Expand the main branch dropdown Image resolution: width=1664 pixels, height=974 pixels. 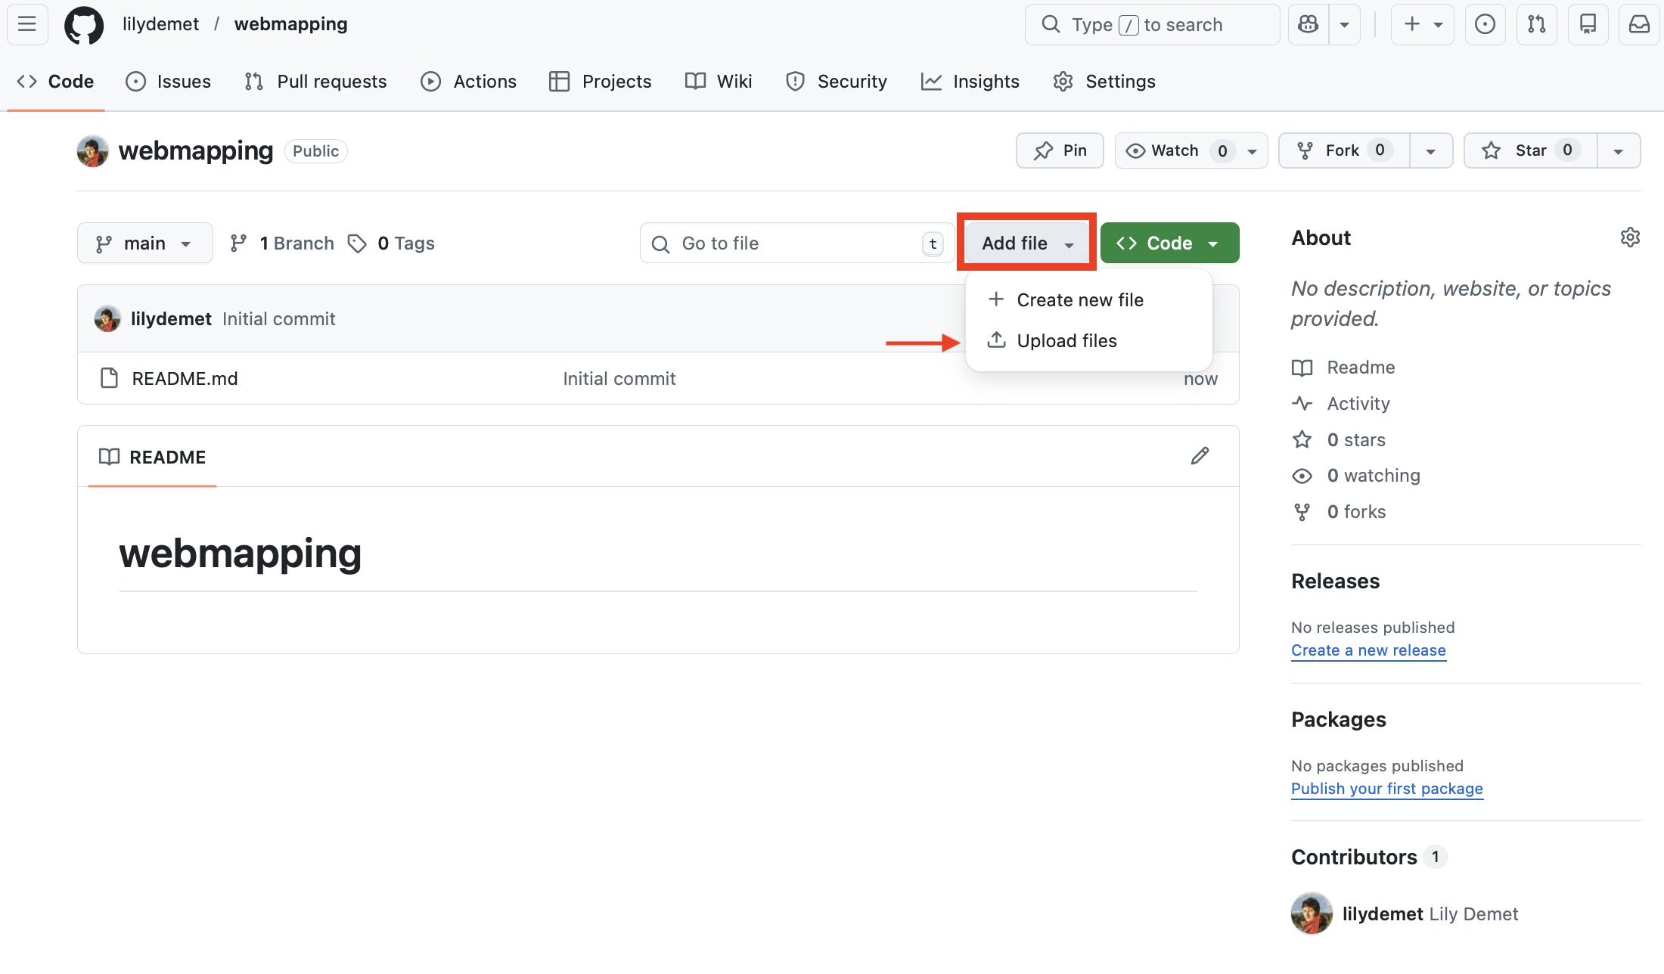[144, 243]
